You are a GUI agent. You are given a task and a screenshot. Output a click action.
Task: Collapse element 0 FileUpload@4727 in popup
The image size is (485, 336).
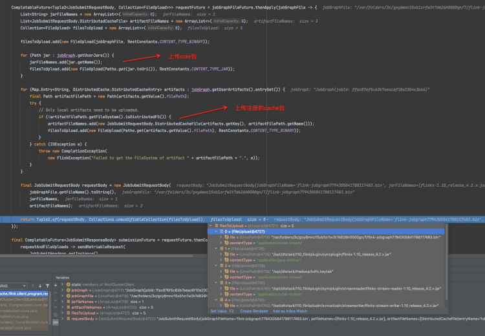coord(216,231)
